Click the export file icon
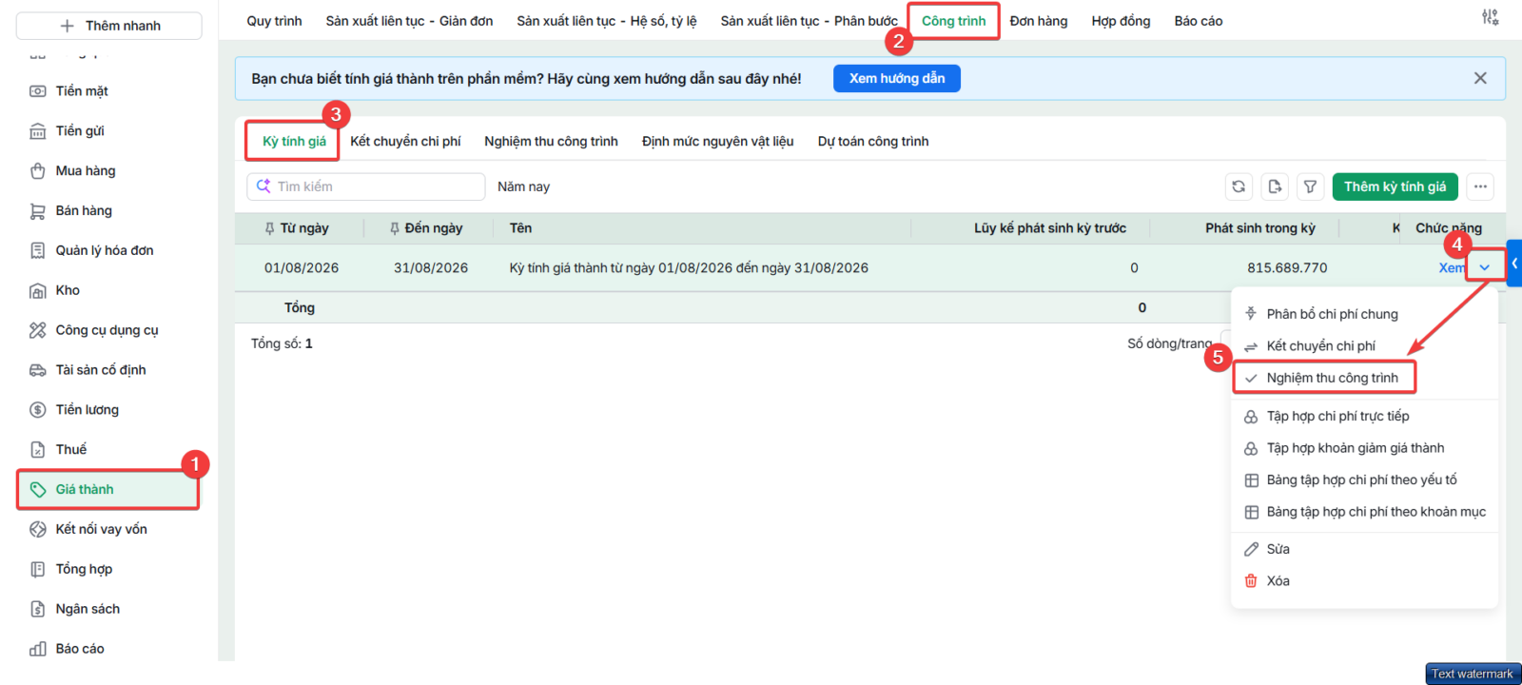The image size is (1522, 685). (1275, 186)
